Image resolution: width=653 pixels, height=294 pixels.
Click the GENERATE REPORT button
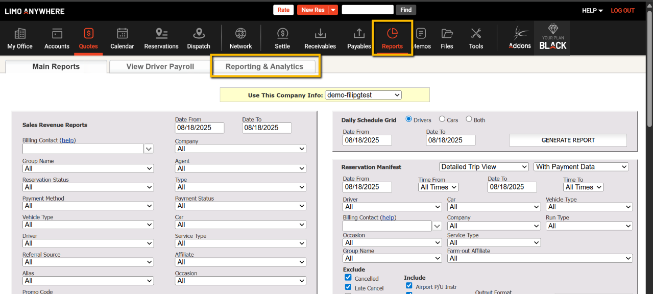coord(568,140)
